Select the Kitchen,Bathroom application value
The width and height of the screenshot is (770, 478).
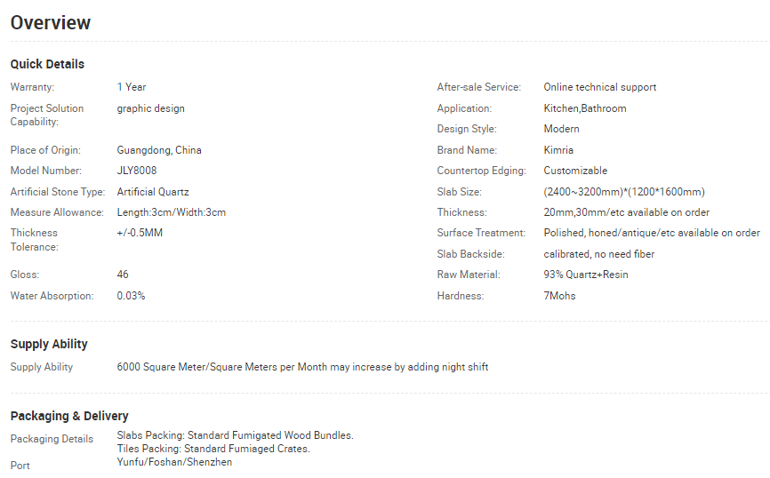[x=585, y=108]
